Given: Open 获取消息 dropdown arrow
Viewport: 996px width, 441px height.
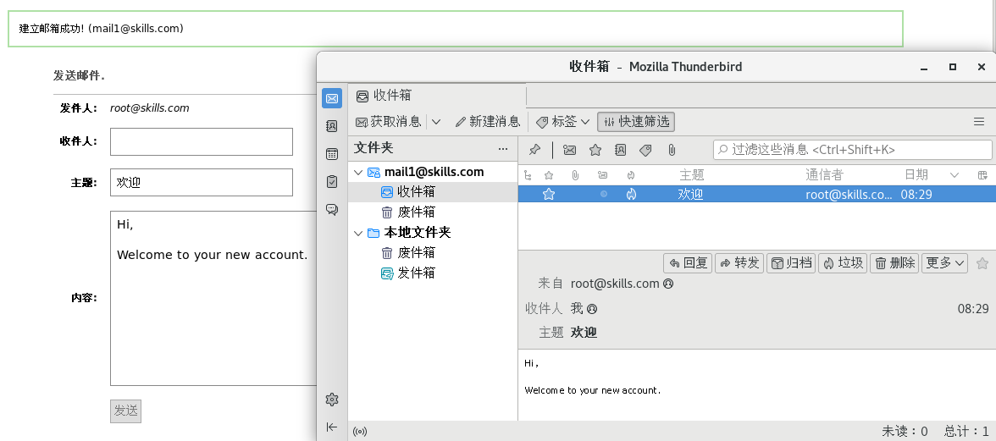Looking at the screenshot, I should (436, 122).
